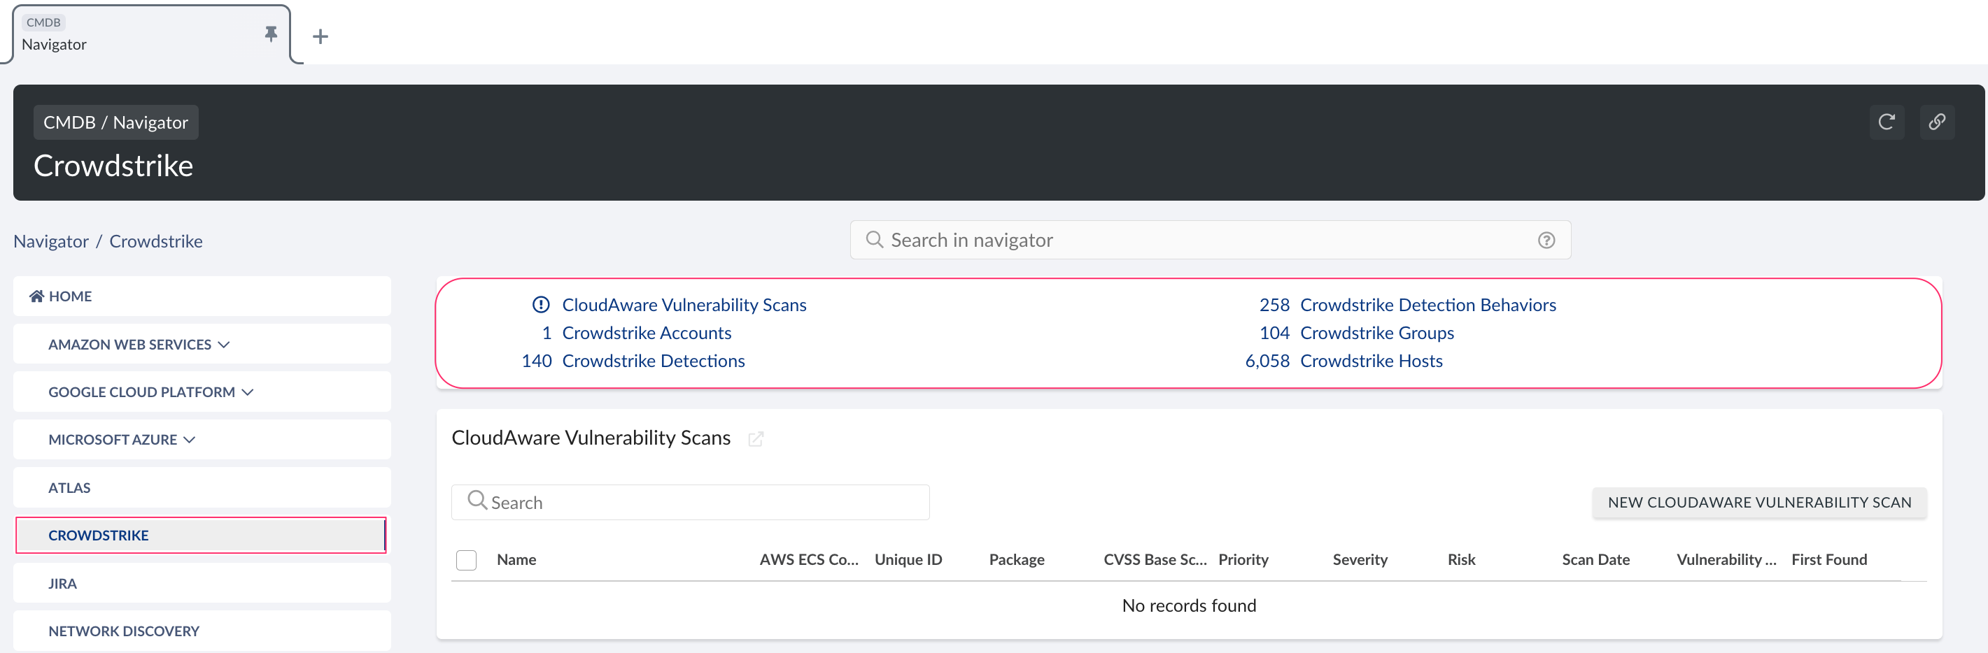Open a new tab with plus icon

coord(320,36)
